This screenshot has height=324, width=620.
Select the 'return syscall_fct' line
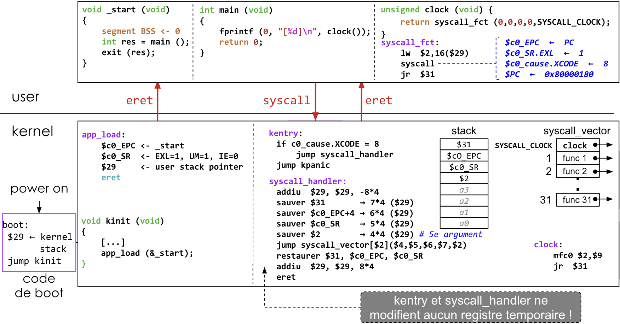click(505, 22)
